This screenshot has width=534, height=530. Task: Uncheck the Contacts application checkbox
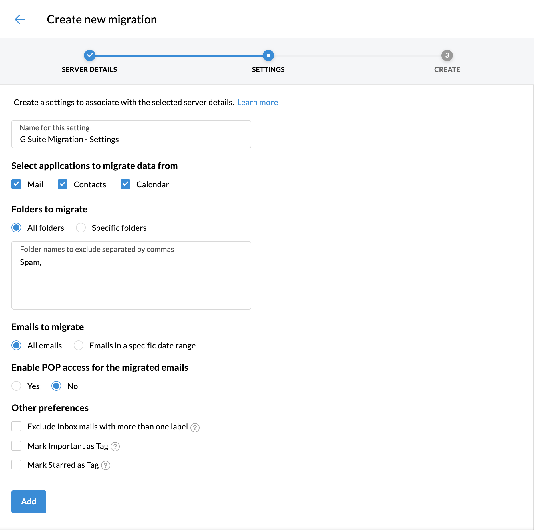click(63, 184)
